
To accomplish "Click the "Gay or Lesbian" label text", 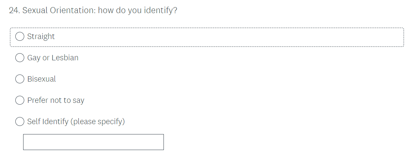I will tap(53, 58).
